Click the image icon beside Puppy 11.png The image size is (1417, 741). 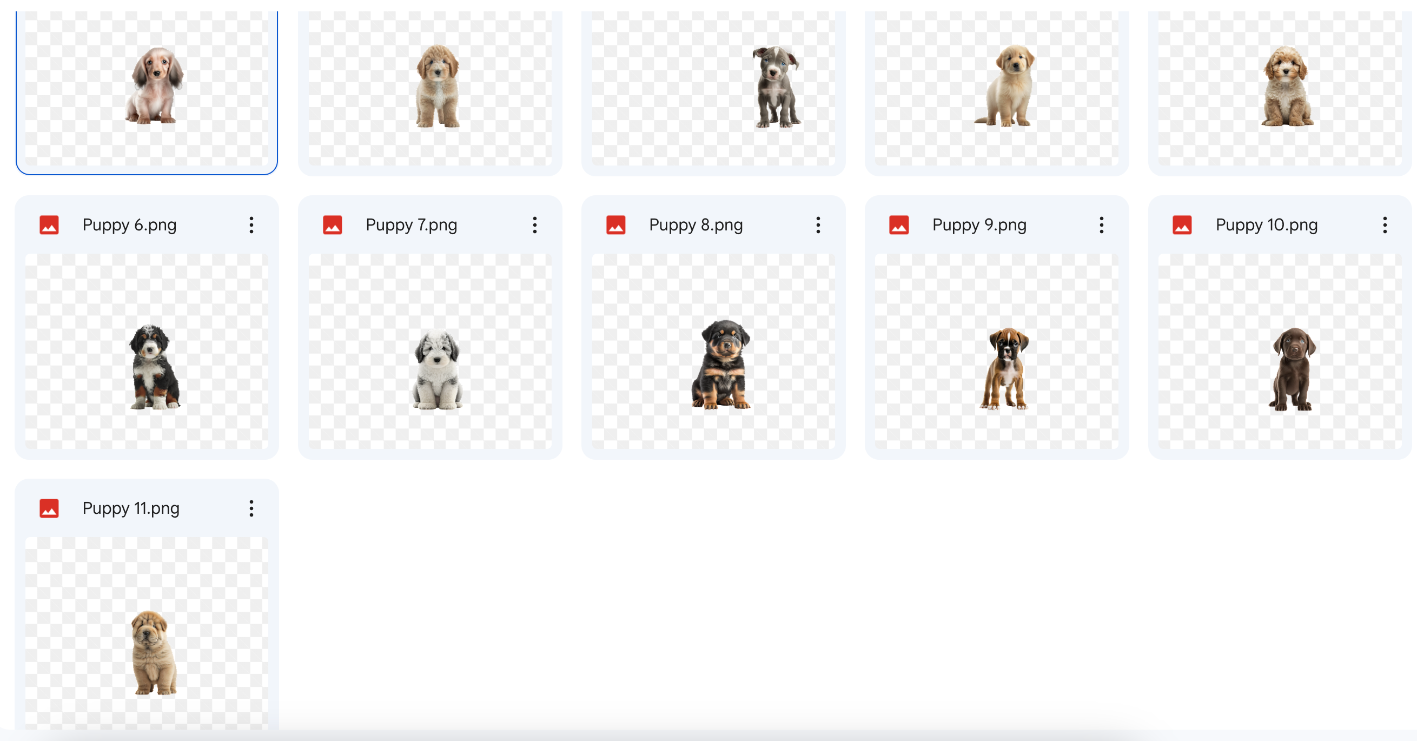(x=49, y=508)
